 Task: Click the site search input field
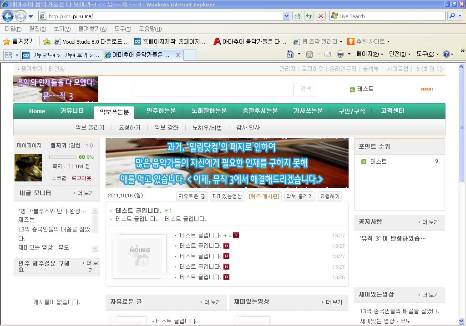(x=213, y=89)
